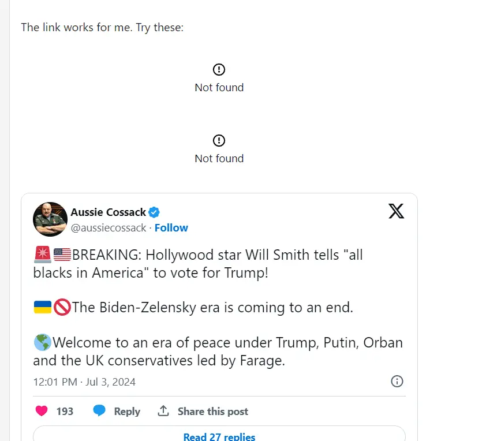Click first Not found warning icon
The image size is (486, 441).
(219, 70)
